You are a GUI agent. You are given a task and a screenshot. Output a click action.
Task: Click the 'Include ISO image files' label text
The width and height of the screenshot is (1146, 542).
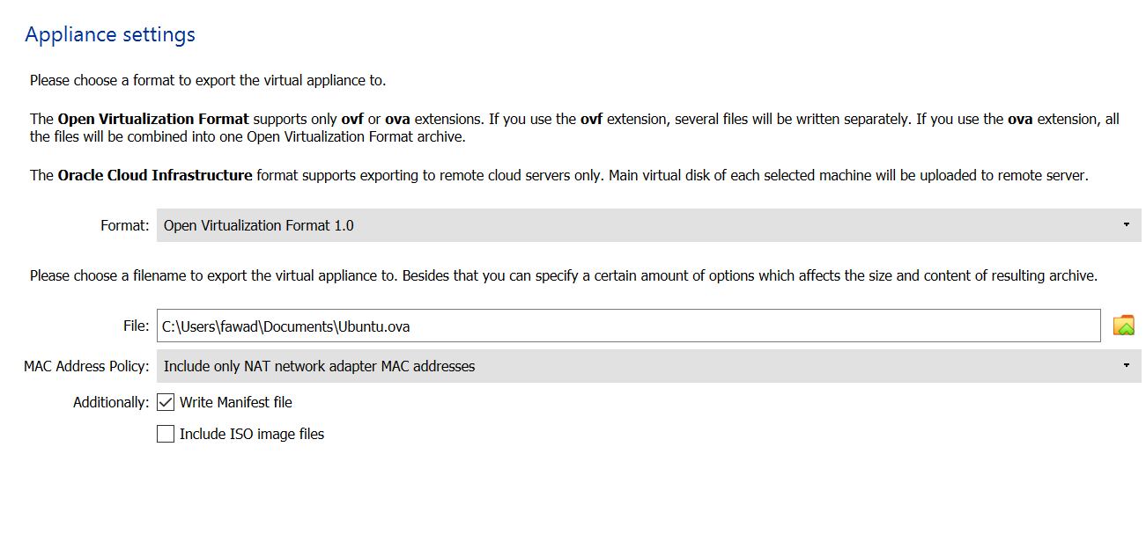point(252,434)
